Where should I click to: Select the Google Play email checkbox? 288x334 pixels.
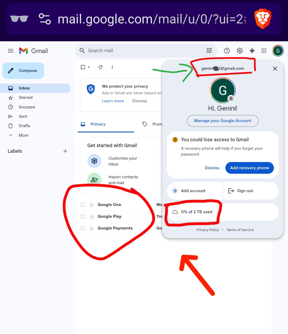point(83,216)
